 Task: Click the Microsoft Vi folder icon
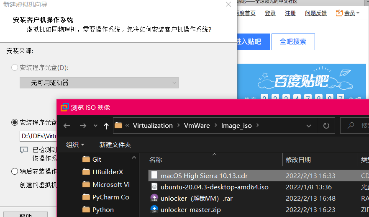(86, 184)
